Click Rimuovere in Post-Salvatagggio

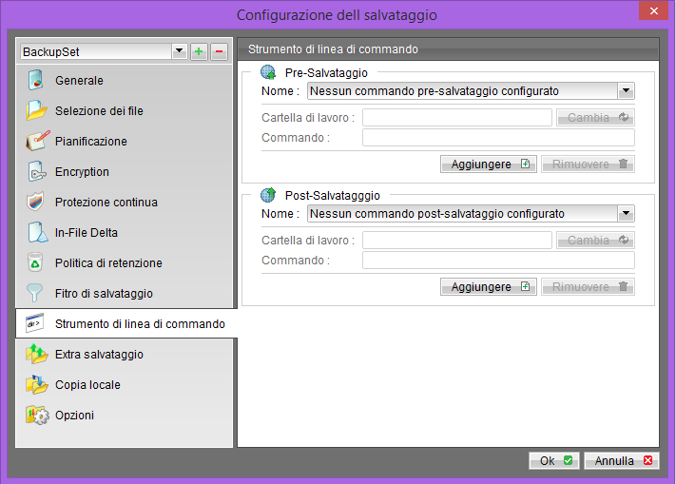click(x=588, y=286)
